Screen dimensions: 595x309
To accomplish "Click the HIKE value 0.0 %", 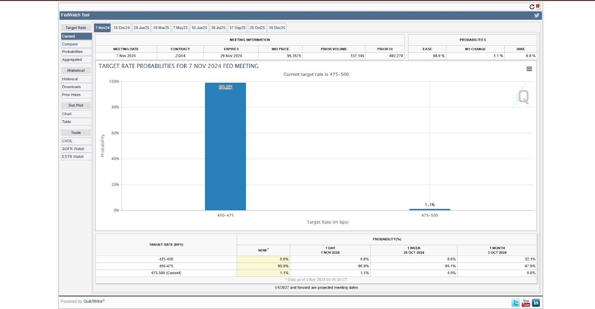I will [531, 56].
